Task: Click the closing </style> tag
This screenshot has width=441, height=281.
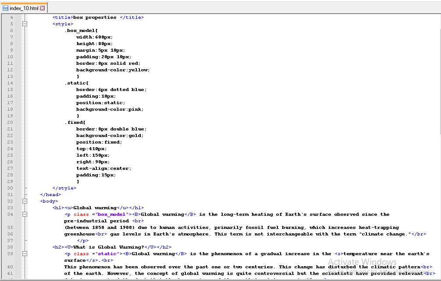Action: click(x=64, y=188)
